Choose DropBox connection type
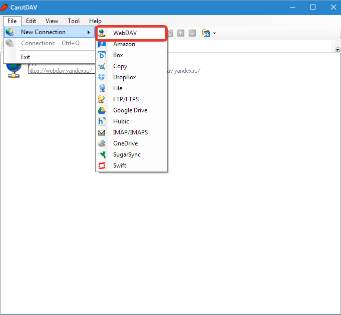This screenshot has width=341, height=315. coord(131,77)
